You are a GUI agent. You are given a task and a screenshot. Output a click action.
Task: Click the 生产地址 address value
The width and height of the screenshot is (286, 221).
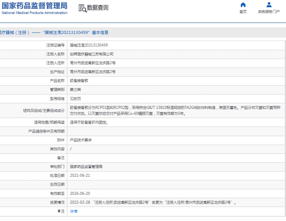(93, 72)
